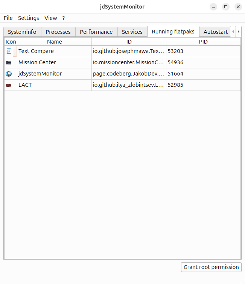Select the jdSystemMonitor name cell
Image resolution: width=245 pixels, height=284 pixels.
pos(54,74)
